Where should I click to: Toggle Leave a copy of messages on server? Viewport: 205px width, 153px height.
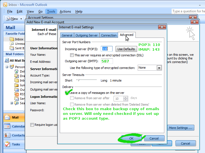click(x=67, y=93)
